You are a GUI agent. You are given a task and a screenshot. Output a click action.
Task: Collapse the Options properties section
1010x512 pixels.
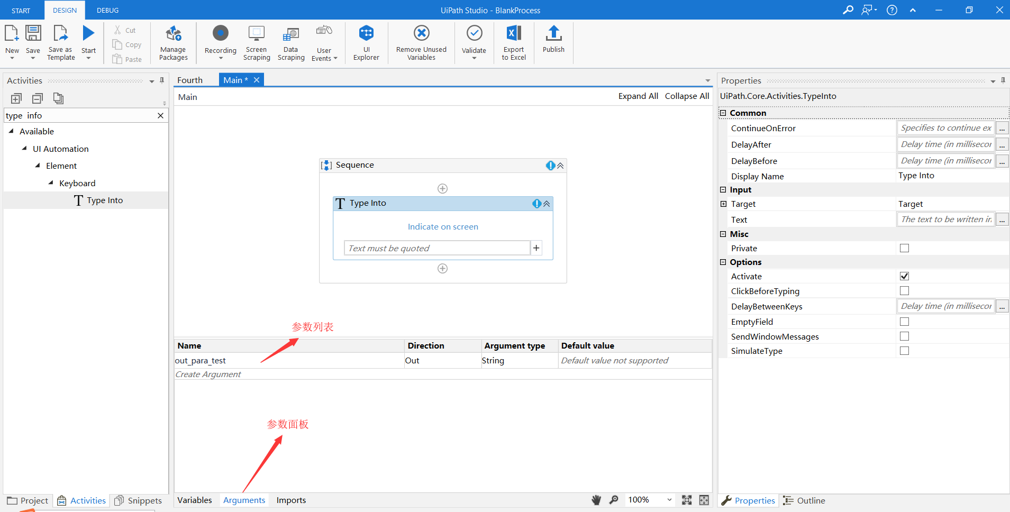point(723,262)
